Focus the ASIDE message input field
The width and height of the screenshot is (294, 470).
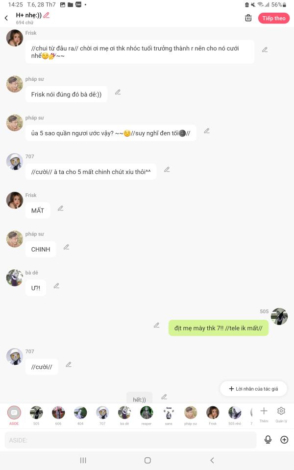coord(130,440)
